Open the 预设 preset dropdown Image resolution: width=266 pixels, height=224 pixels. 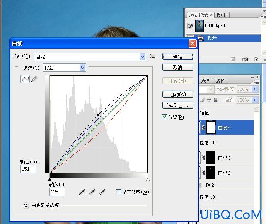coord(143,57)
